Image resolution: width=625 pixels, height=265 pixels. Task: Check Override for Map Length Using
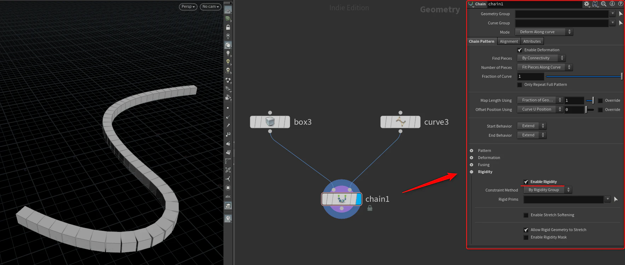601,101
